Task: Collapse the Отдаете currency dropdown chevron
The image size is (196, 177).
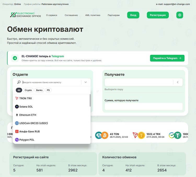Action: click(x=86, y=82)
